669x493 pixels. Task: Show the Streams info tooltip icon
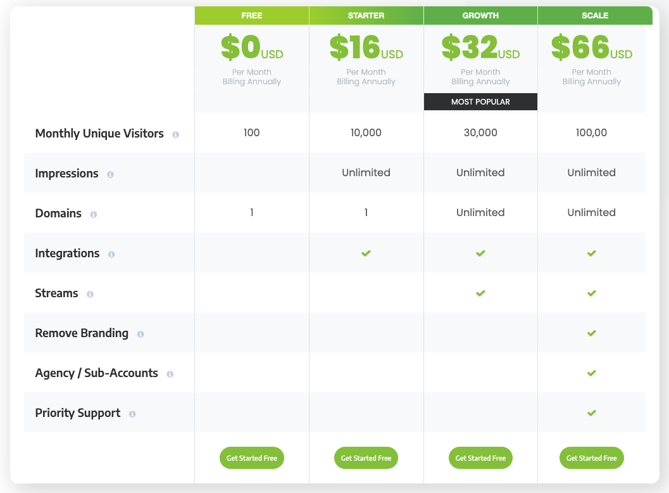tap(90, 294)
